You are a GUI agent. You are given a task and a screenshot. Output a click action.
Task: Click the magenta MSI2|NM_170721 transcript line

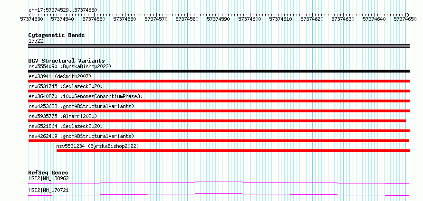click(x=219, y=194)
